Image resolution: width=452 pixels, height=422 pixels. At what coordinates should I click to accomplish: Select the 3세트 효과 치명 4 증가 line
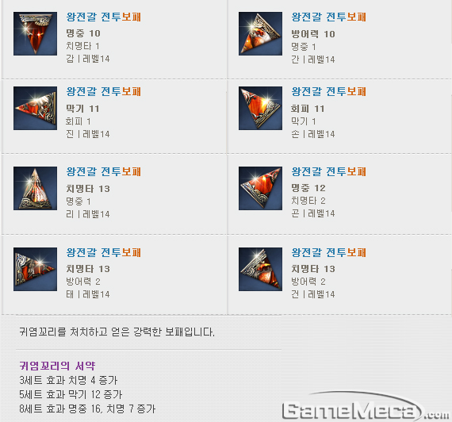(x=68, y=380)
